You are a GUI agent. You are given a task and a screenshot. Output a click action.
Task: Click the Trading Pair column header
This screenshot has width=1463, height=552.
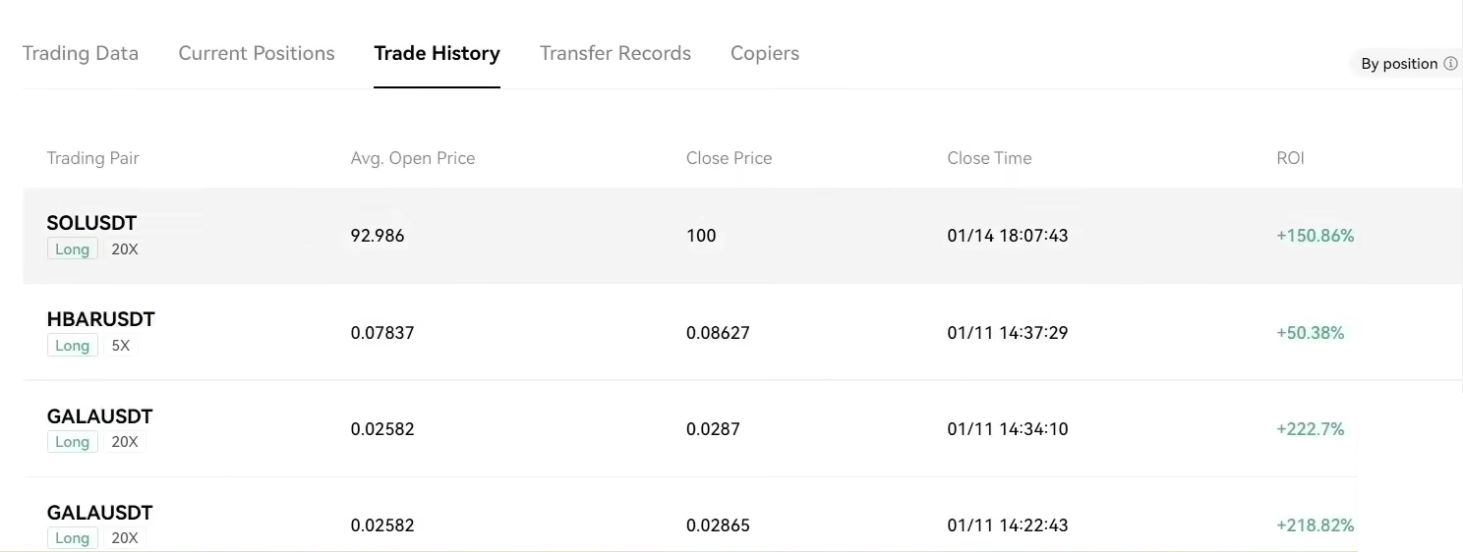tap(93, 158)
